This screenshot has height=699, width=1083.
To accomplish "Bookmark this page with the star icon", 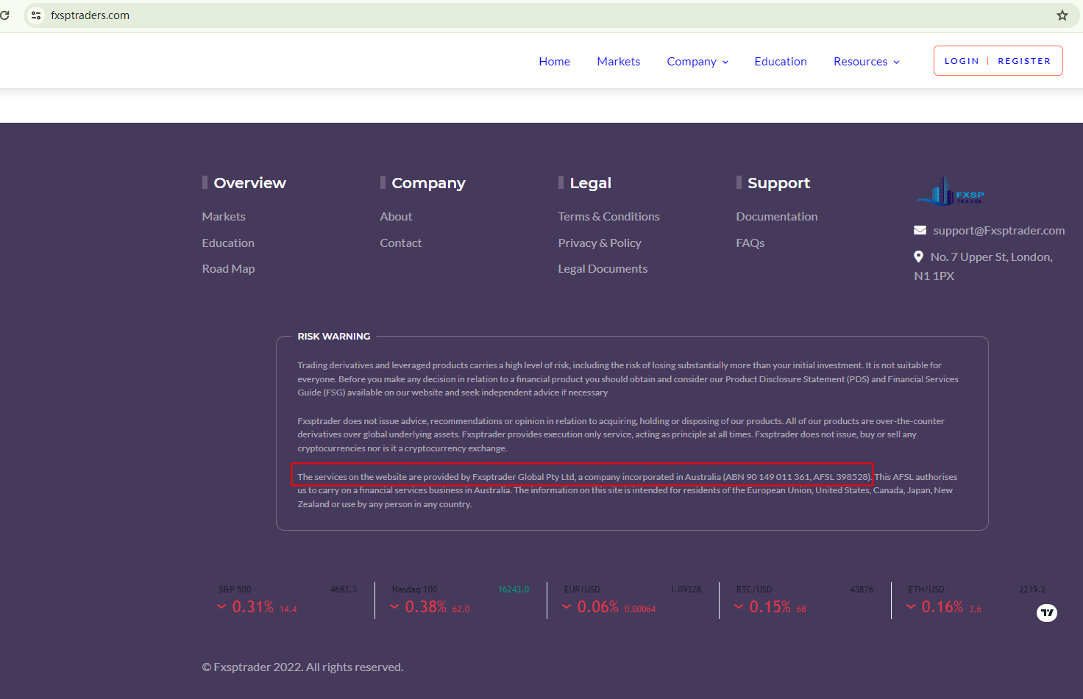I will point(1062,15).
